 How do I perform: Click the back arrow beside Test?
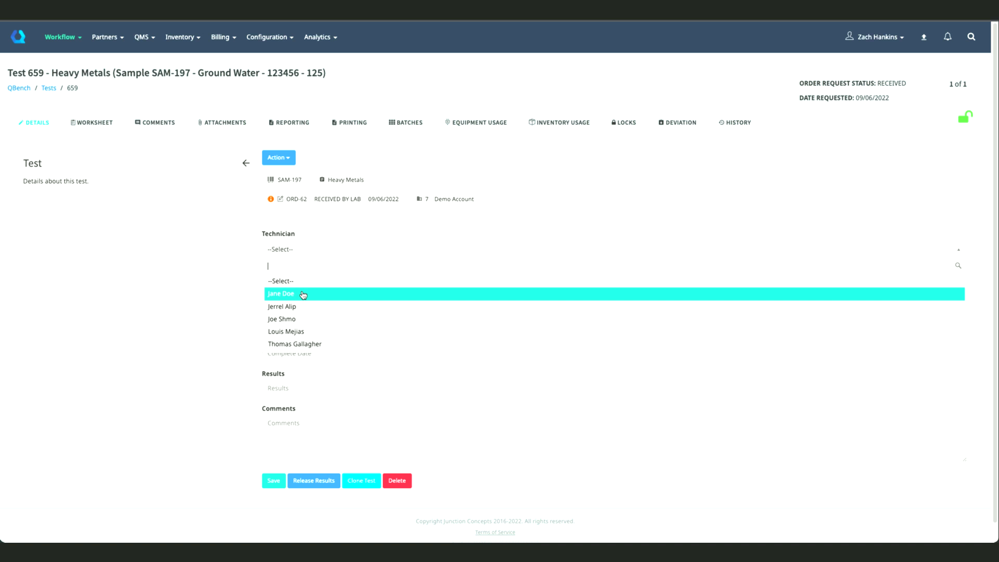pyautogui.click(x=246, y=163)
